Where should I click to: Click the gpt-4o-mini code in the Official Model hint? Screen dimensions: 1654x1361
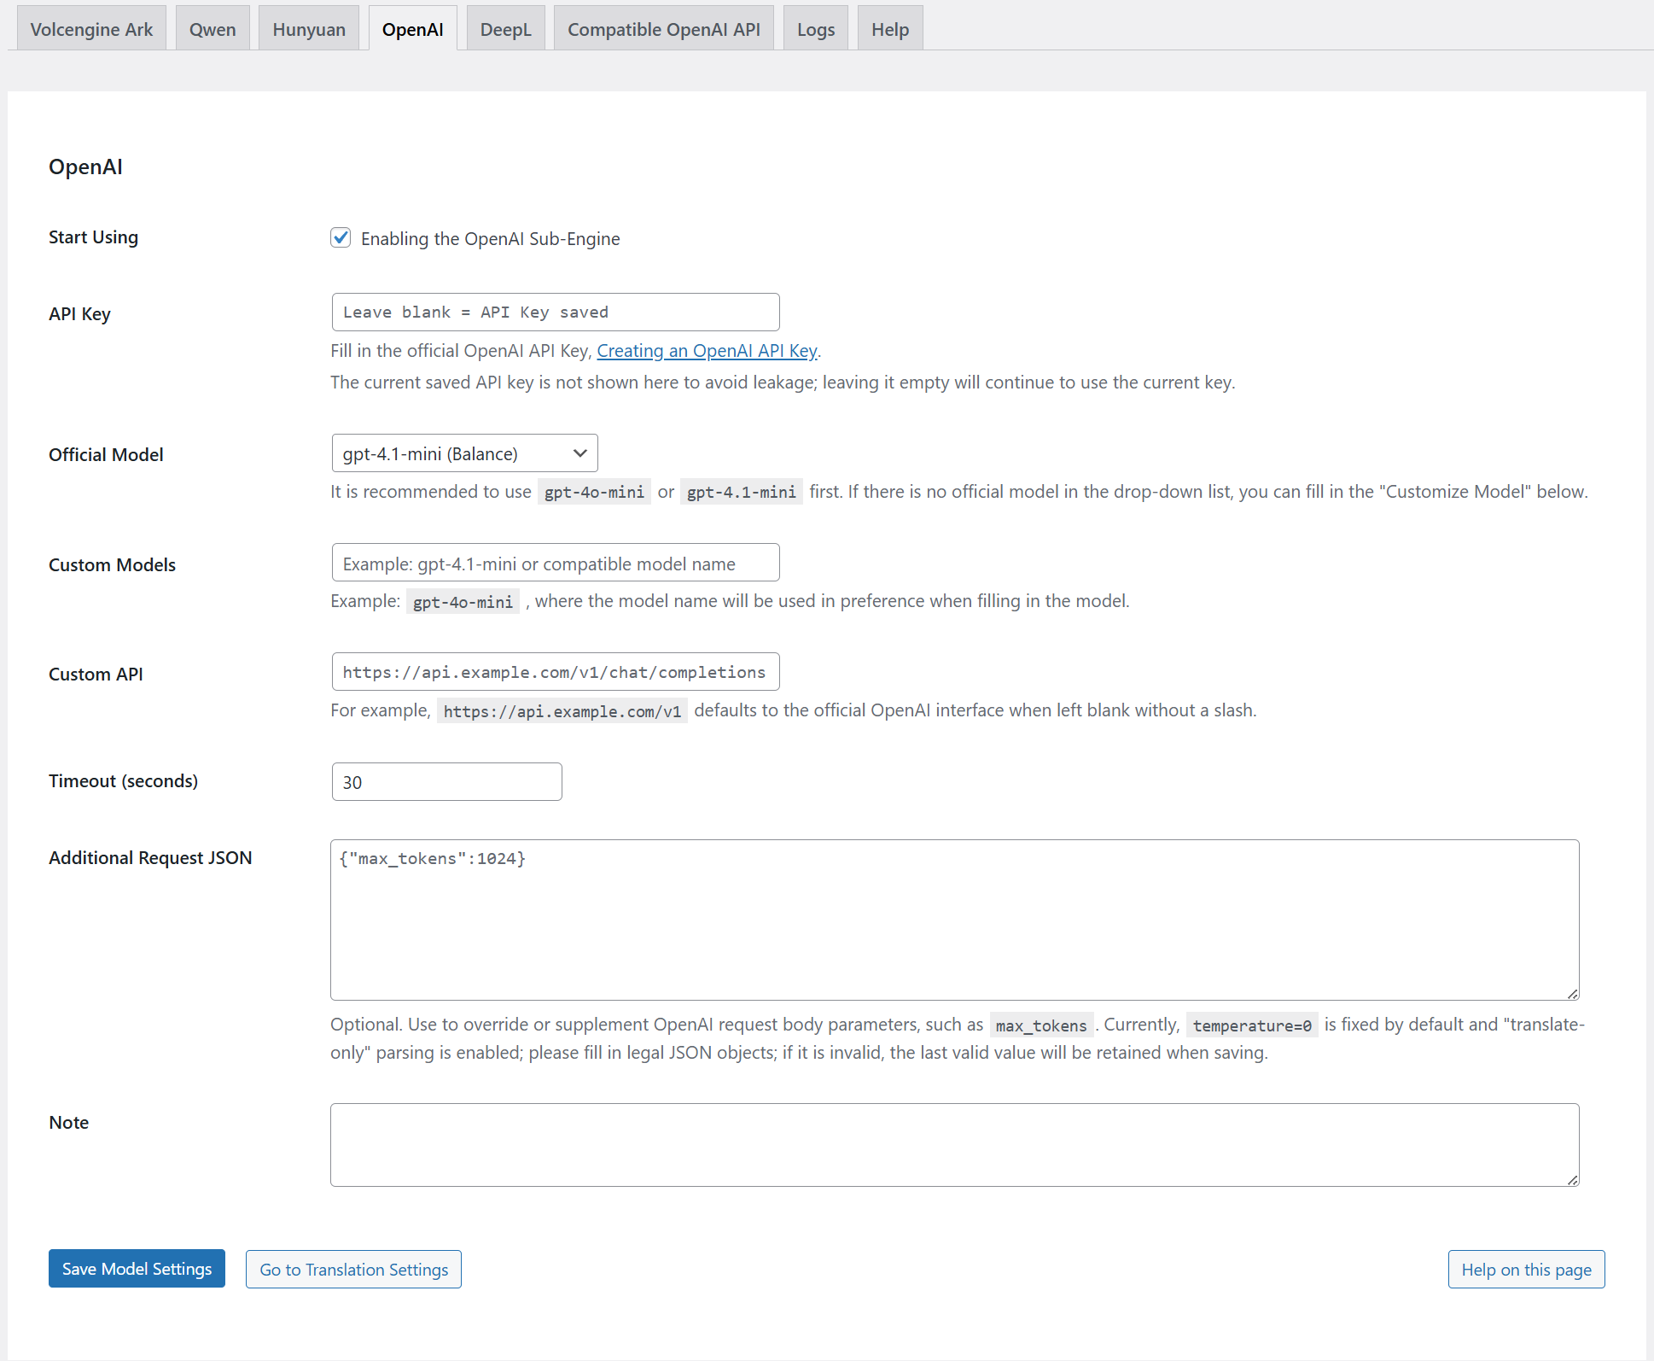click(594, 492)
